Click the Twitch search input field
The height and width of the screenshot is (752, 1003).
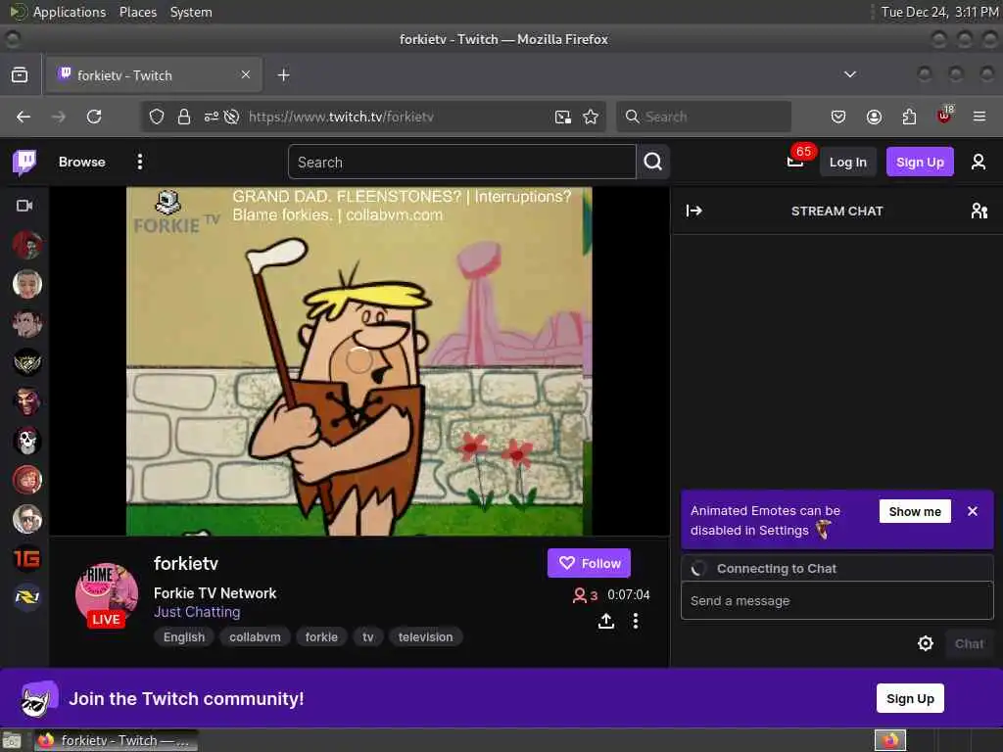pos(462,162)
